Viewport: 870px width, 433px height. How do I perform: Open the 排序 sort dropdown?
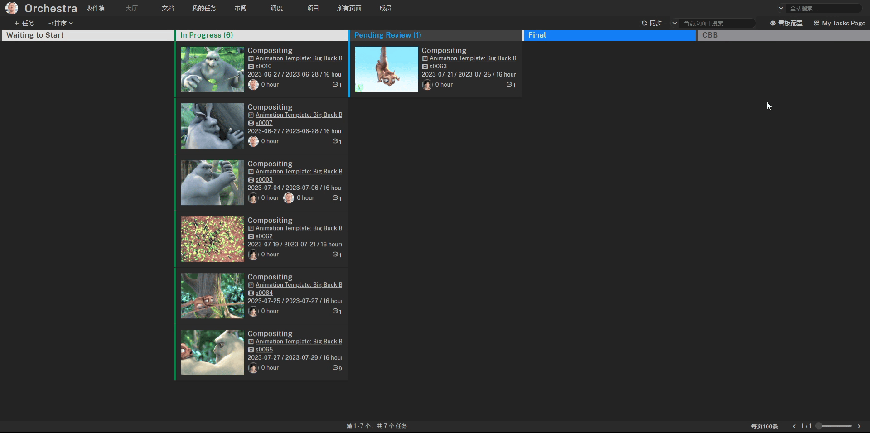click(60, 23)
